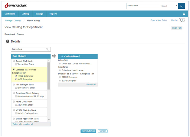The image size is (190, 137).
Task: Check the Broadband Cloud Gateway checkbox
Action: [x=14, y=93]
